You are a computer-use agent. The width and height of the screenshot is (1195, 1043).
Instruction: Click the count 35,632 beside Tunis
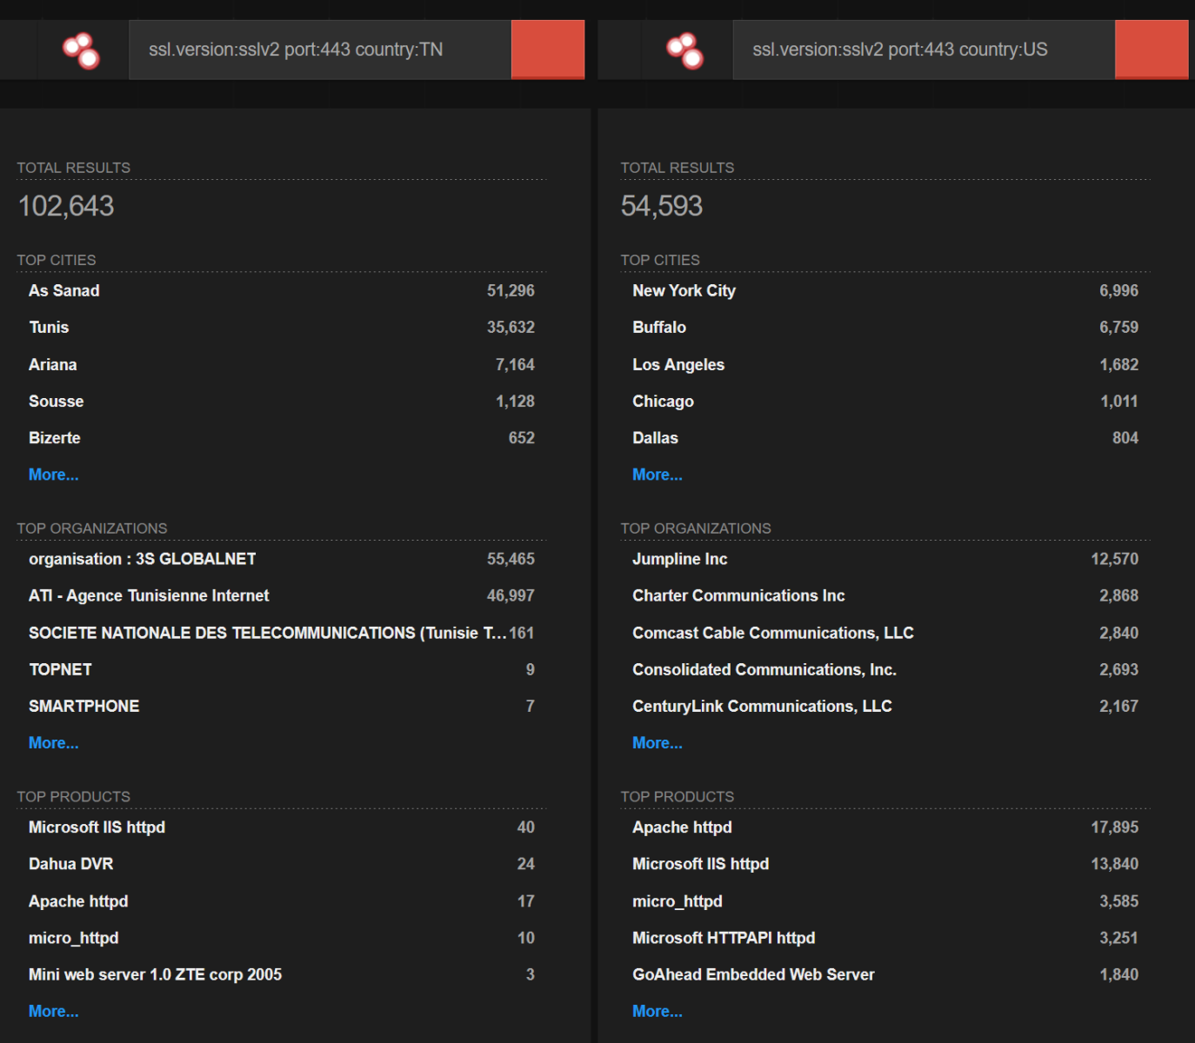511,327
